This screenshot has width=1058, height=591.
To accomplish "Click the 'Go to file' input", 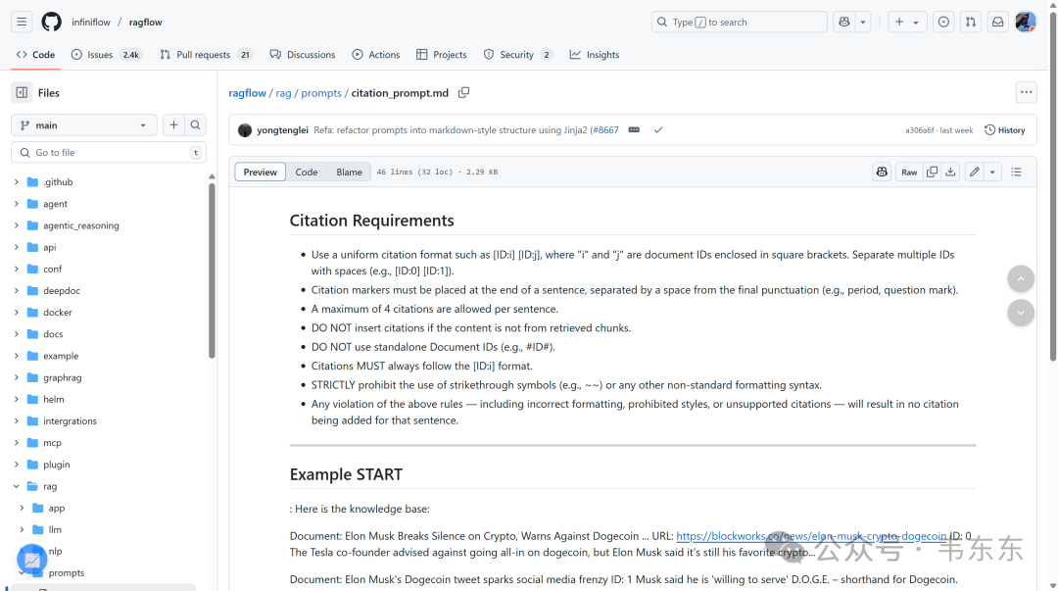I will point(109,153).
